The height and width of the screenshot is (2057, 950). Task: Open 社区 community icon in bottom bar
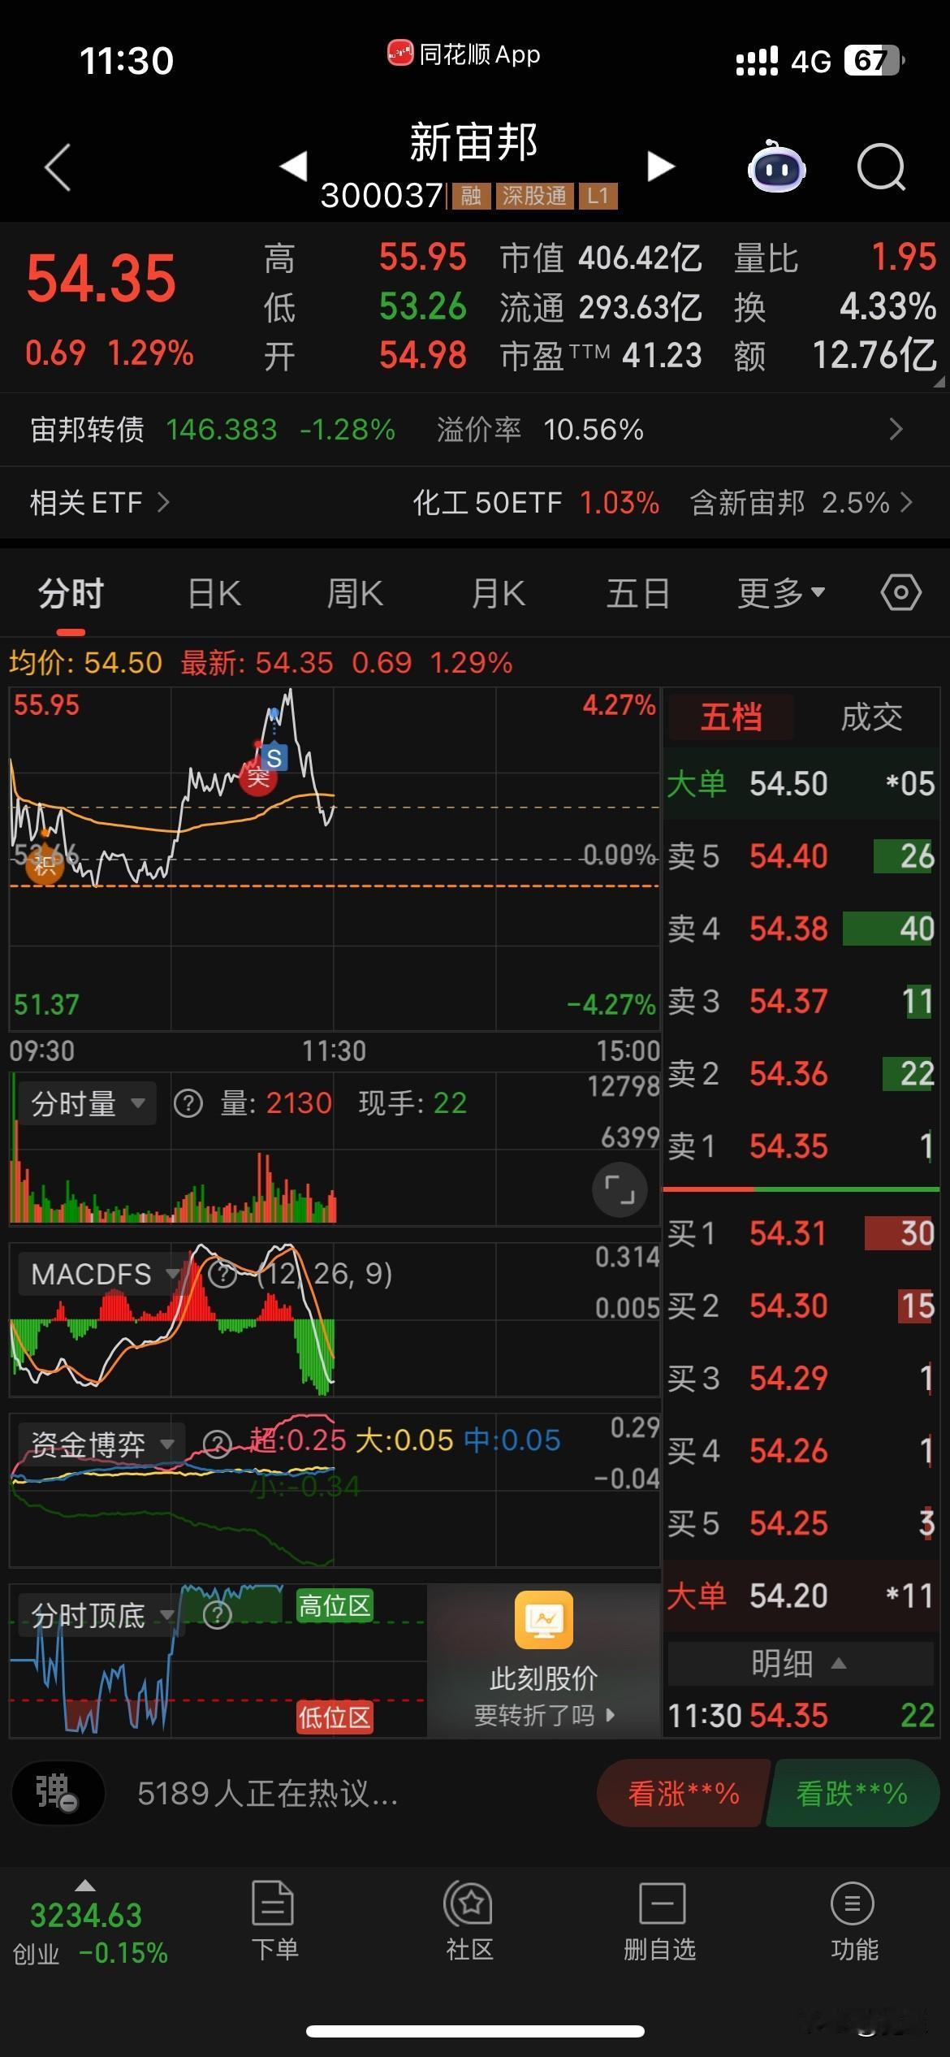[x=469, y=1921]
